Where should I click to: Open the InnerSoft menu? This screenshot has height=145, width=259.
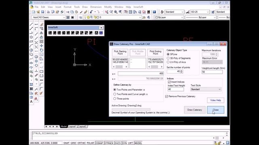[x=138, y=7]
